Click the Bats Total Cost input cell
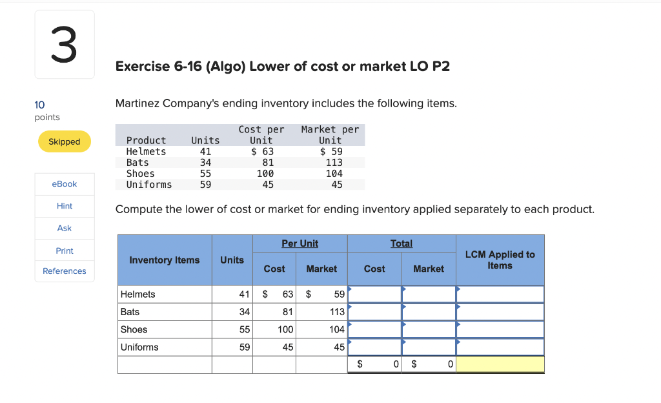Image resolution: width=661 pixels, height=403 pixels. (x=374, y=312)
